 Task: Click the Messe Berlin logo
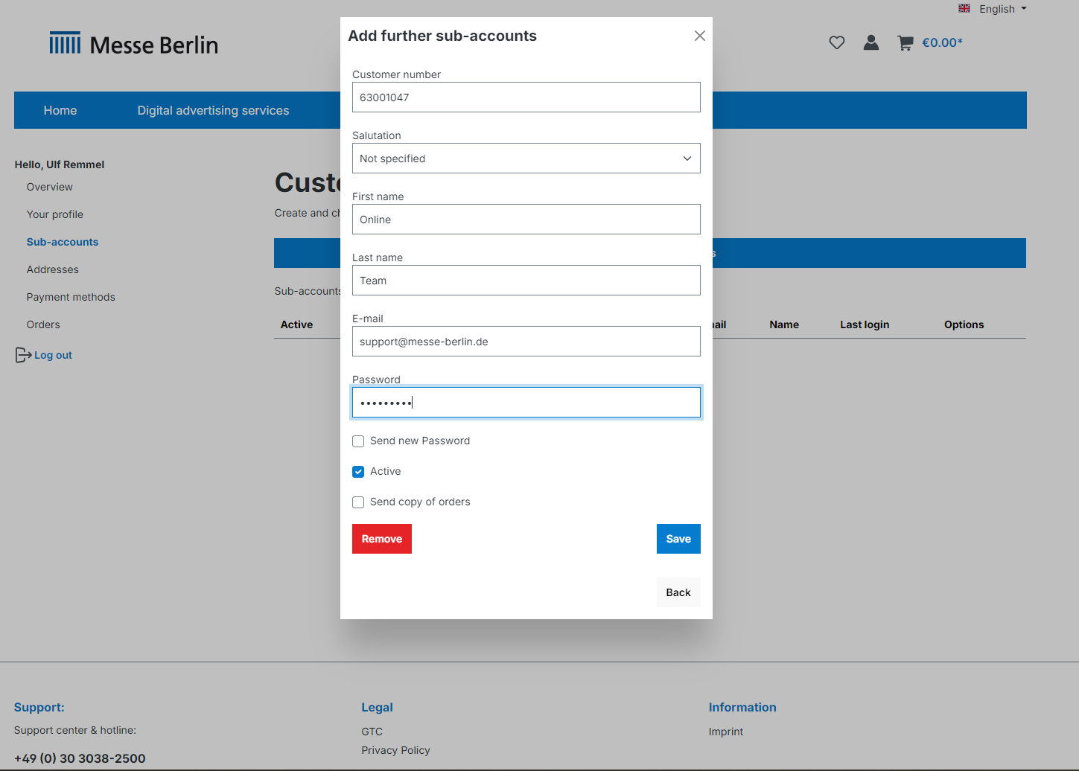coord(134,44)
